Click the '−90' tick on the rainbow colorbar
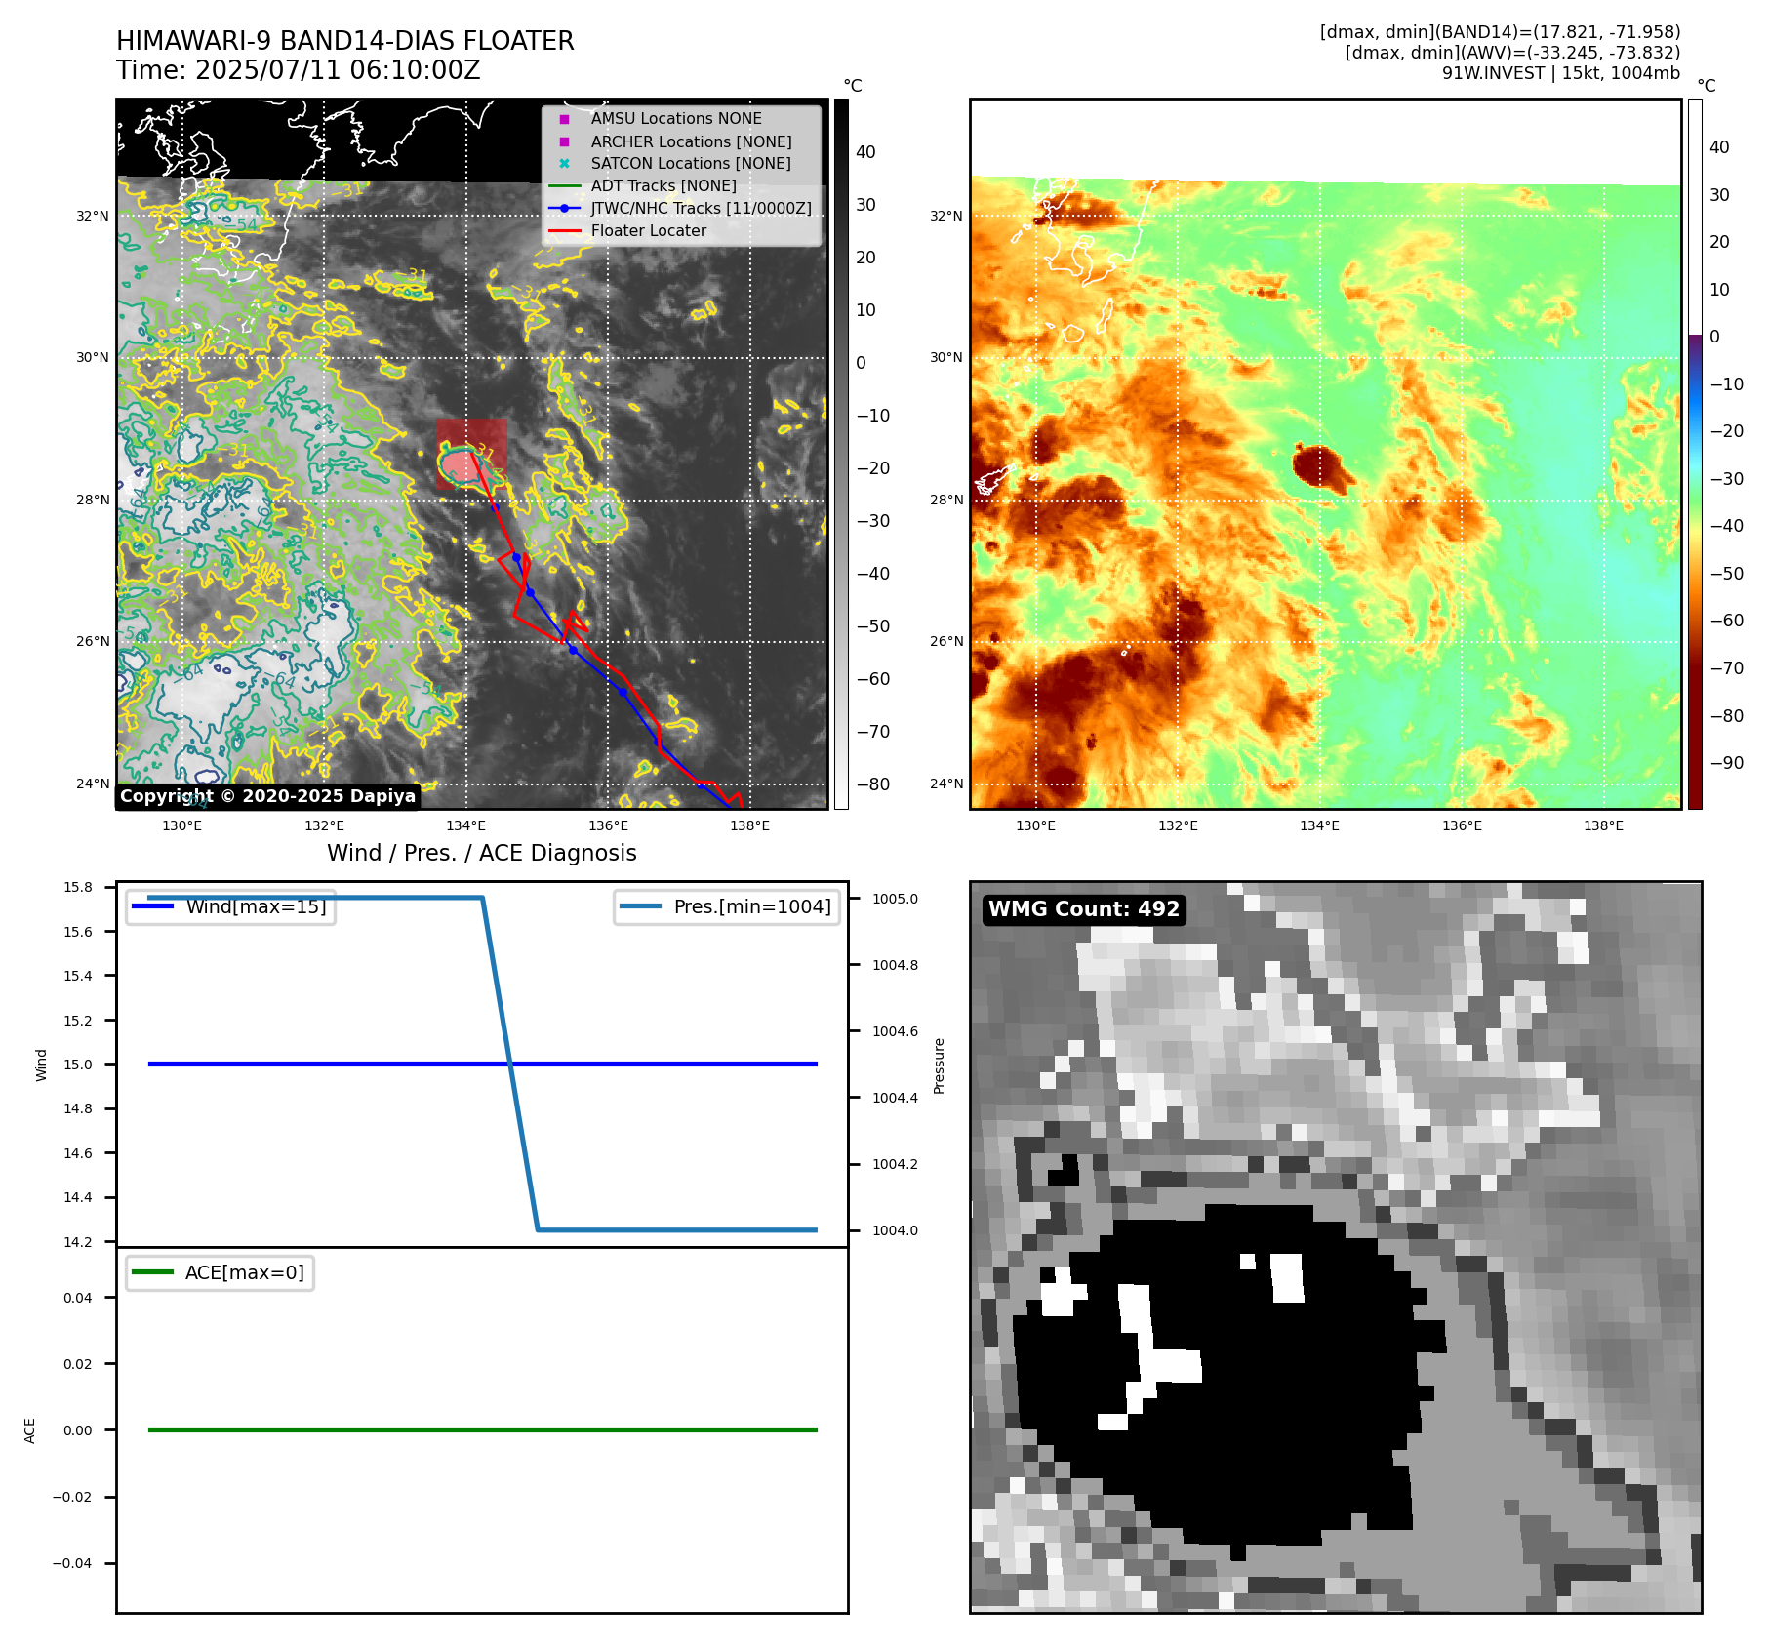 pos(1727,763)
